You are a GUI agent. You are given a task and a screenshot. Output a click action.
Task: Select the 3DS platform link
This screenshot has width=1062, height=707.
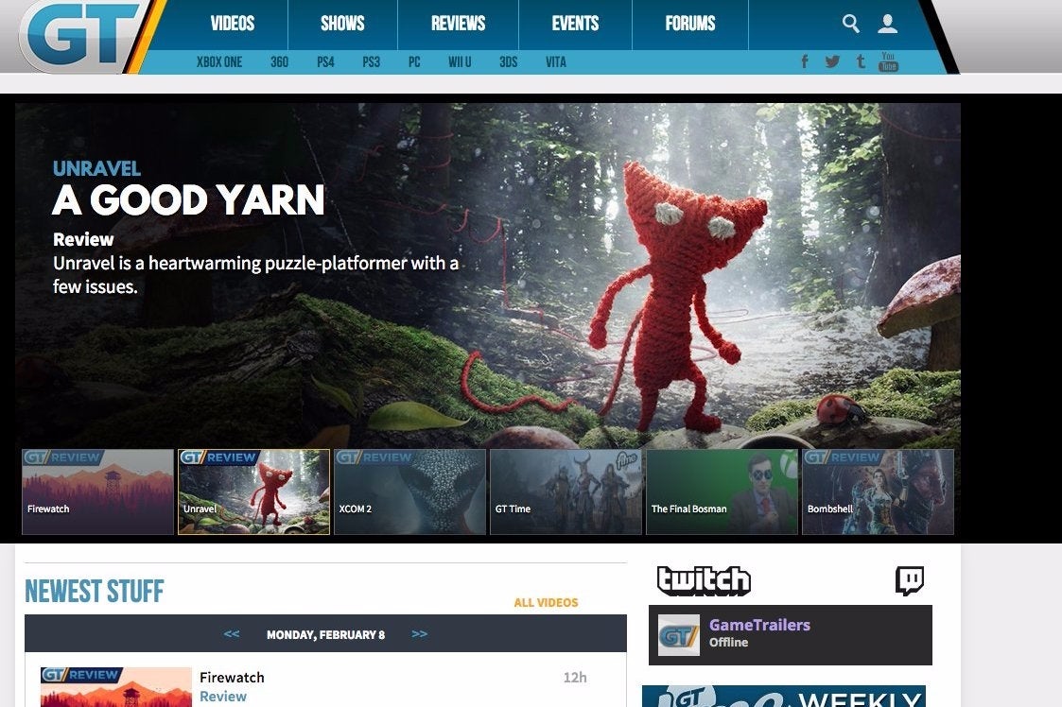(x=508, y=61)
